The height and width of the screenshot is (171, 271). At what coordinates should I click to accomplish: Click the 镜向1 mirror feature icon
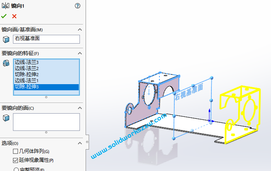click(x=5, y=6)
